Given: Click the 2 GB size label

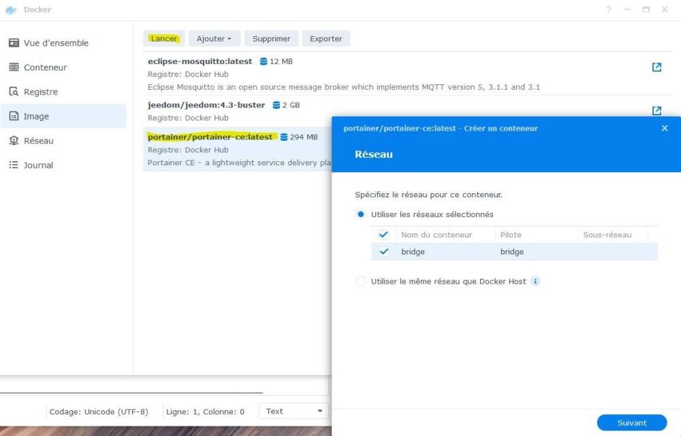Looking at the screenshot, I should (291, 105).
